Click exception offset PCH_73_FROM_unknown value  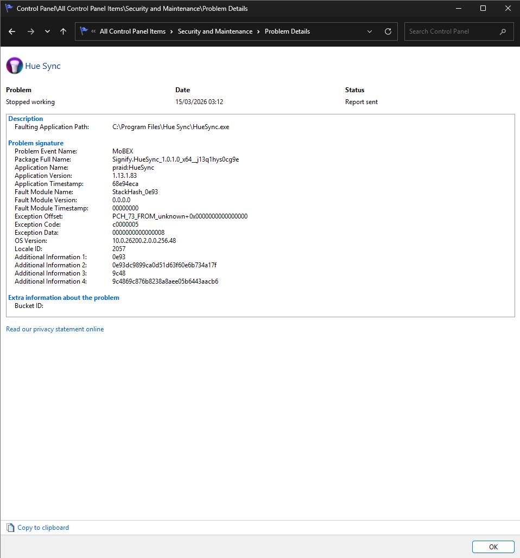[180, 216]
